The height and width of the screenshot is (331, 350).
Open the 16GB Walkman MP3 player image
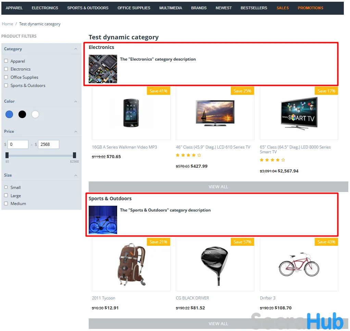(131, 113)
